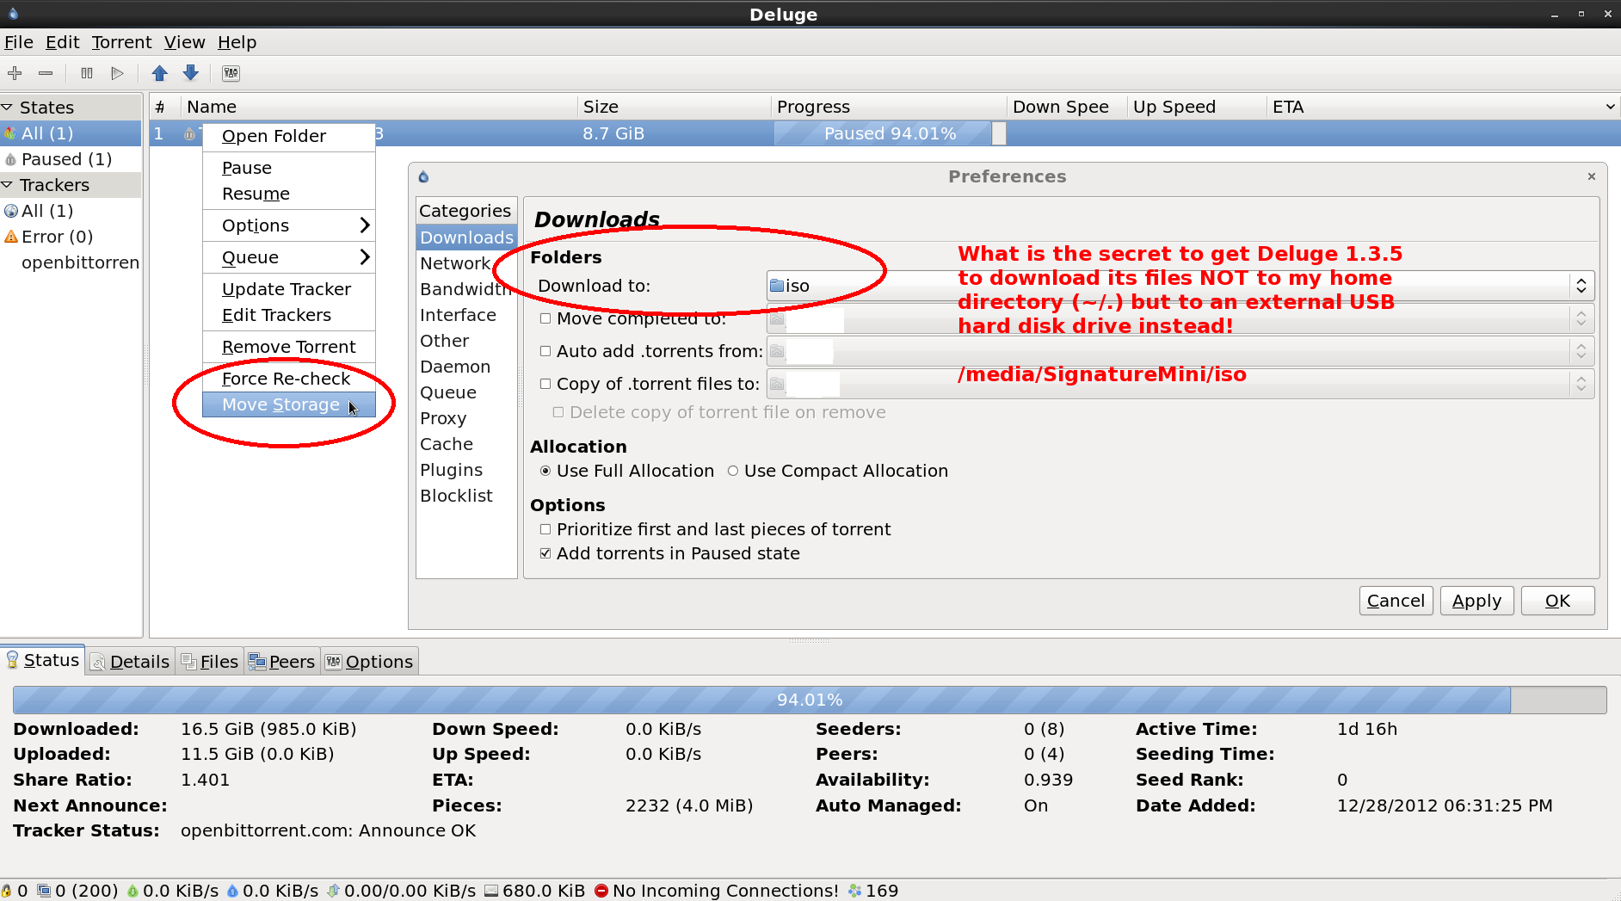
Task: Choose Move Storage in the context menu
Action: (x=289, y=404)
